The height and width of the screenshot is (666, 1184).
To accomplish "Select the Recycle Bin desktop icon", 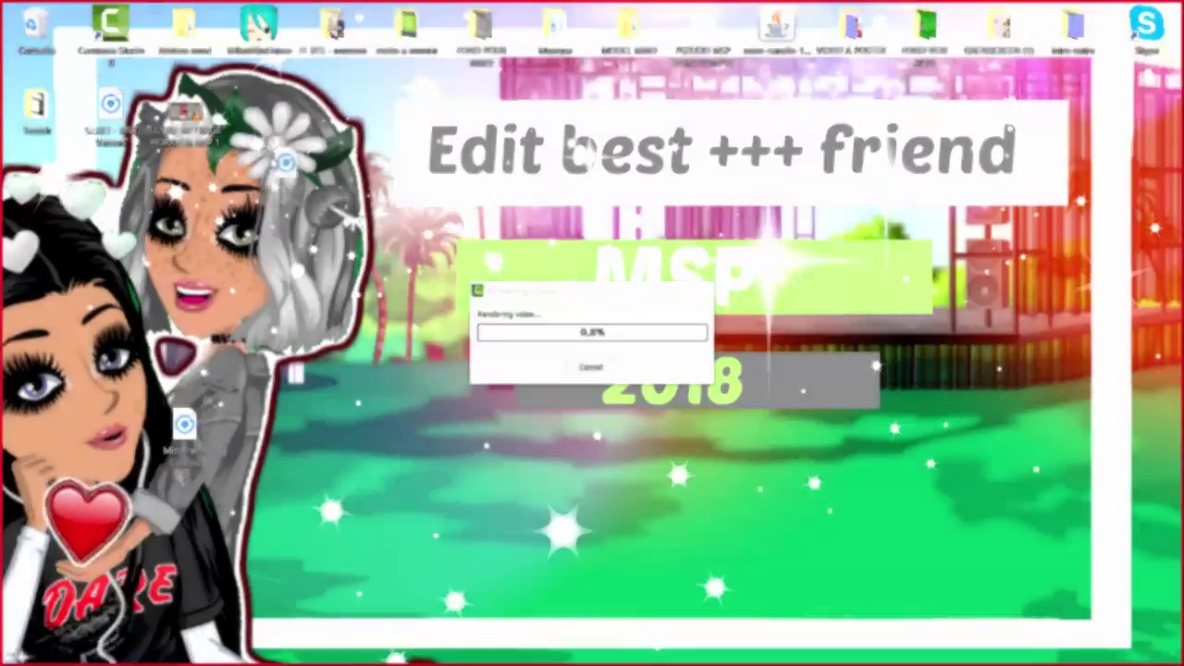I will pos(34,25).
